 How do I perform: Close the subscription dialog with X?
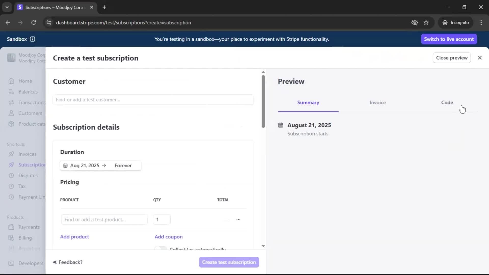(x=480, y=58)
